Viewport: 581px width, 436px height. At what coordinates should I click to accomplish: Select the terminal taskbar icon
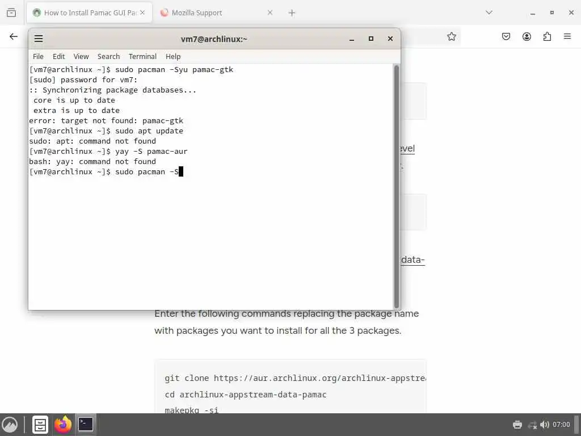(86, 425)
